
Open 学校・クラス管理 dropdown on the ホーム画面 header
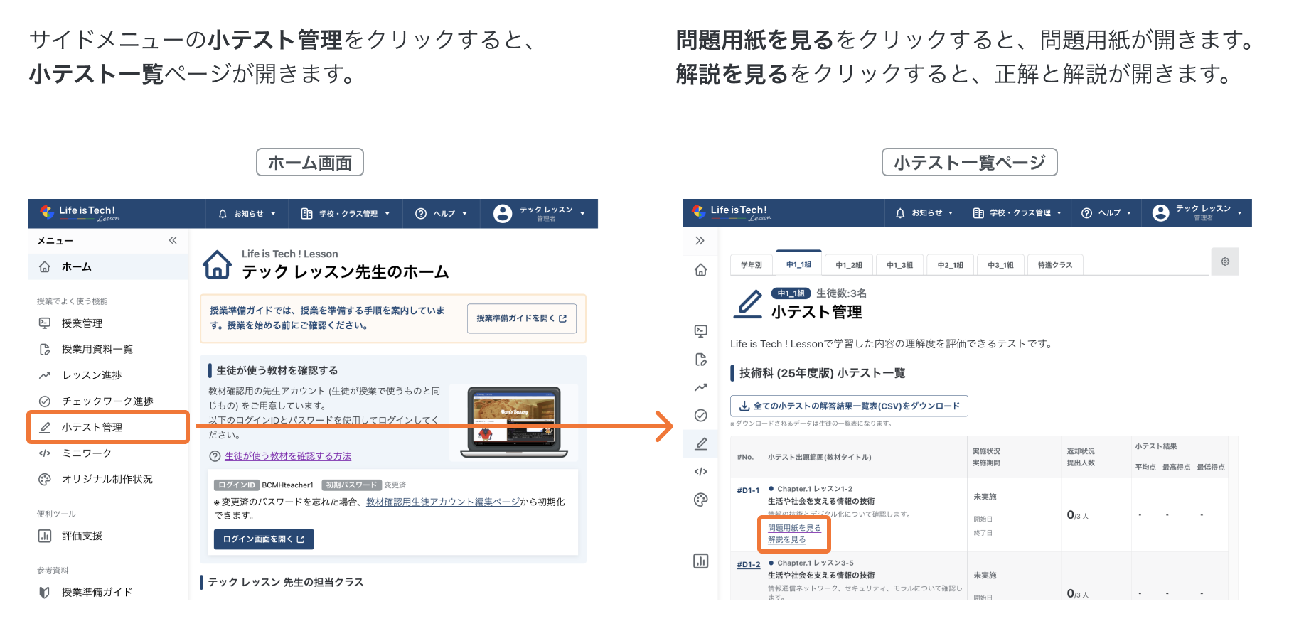346,214
